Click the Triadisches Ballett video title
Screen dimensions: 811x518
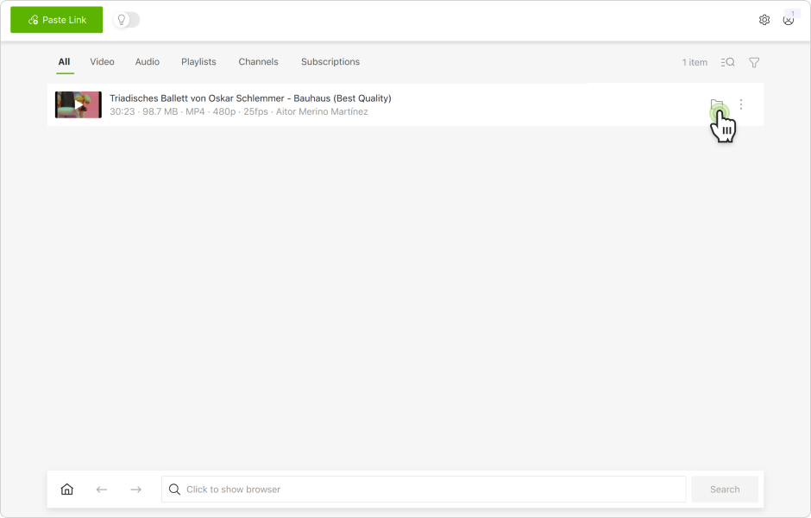(x=250, y=98)
